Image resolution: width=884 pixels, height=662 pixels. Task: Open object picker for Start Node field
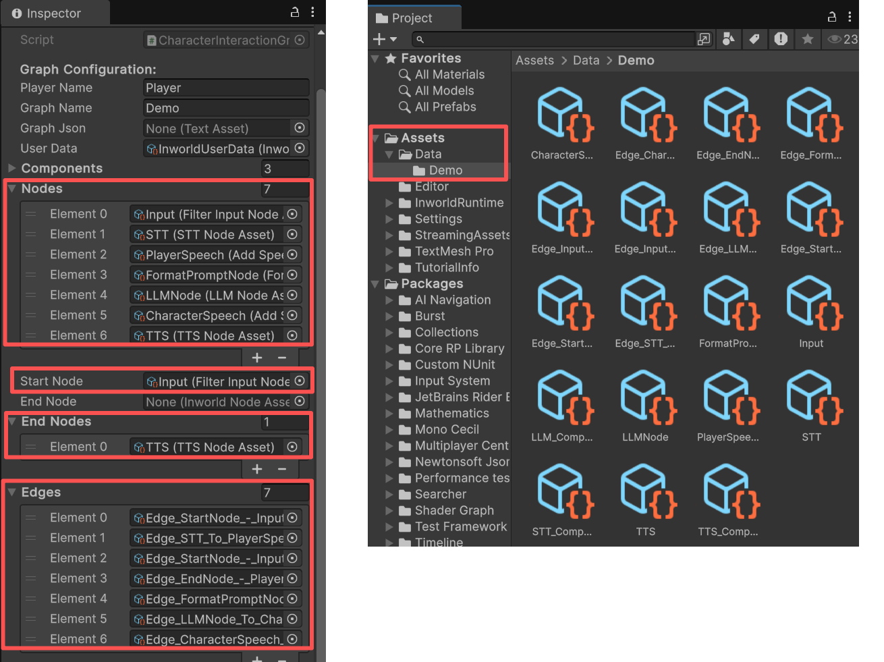click(x=300, y=381)
